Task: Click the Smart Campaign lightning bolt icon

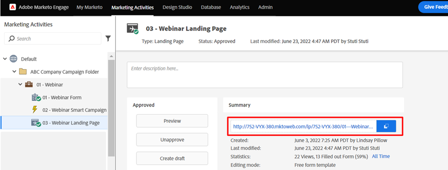Action: (35, 110)
